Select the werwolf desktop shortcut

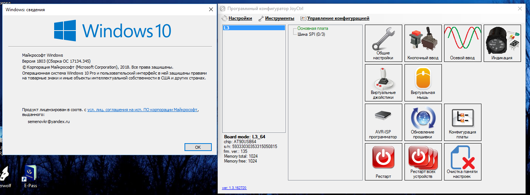4,177
